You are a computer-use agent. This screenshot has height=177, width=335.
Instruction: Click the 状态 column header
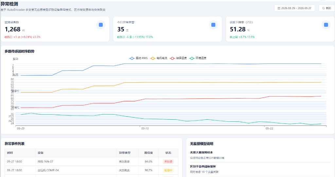click(x=168, y=153)
